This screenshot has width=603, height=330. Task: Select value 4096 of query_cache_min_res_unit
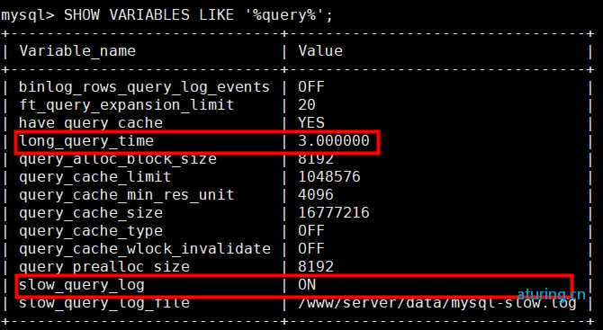click(316, 195)
